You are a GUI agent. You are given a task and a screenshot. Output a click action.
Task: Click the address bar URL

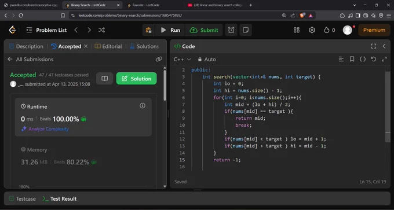(130, 16)
